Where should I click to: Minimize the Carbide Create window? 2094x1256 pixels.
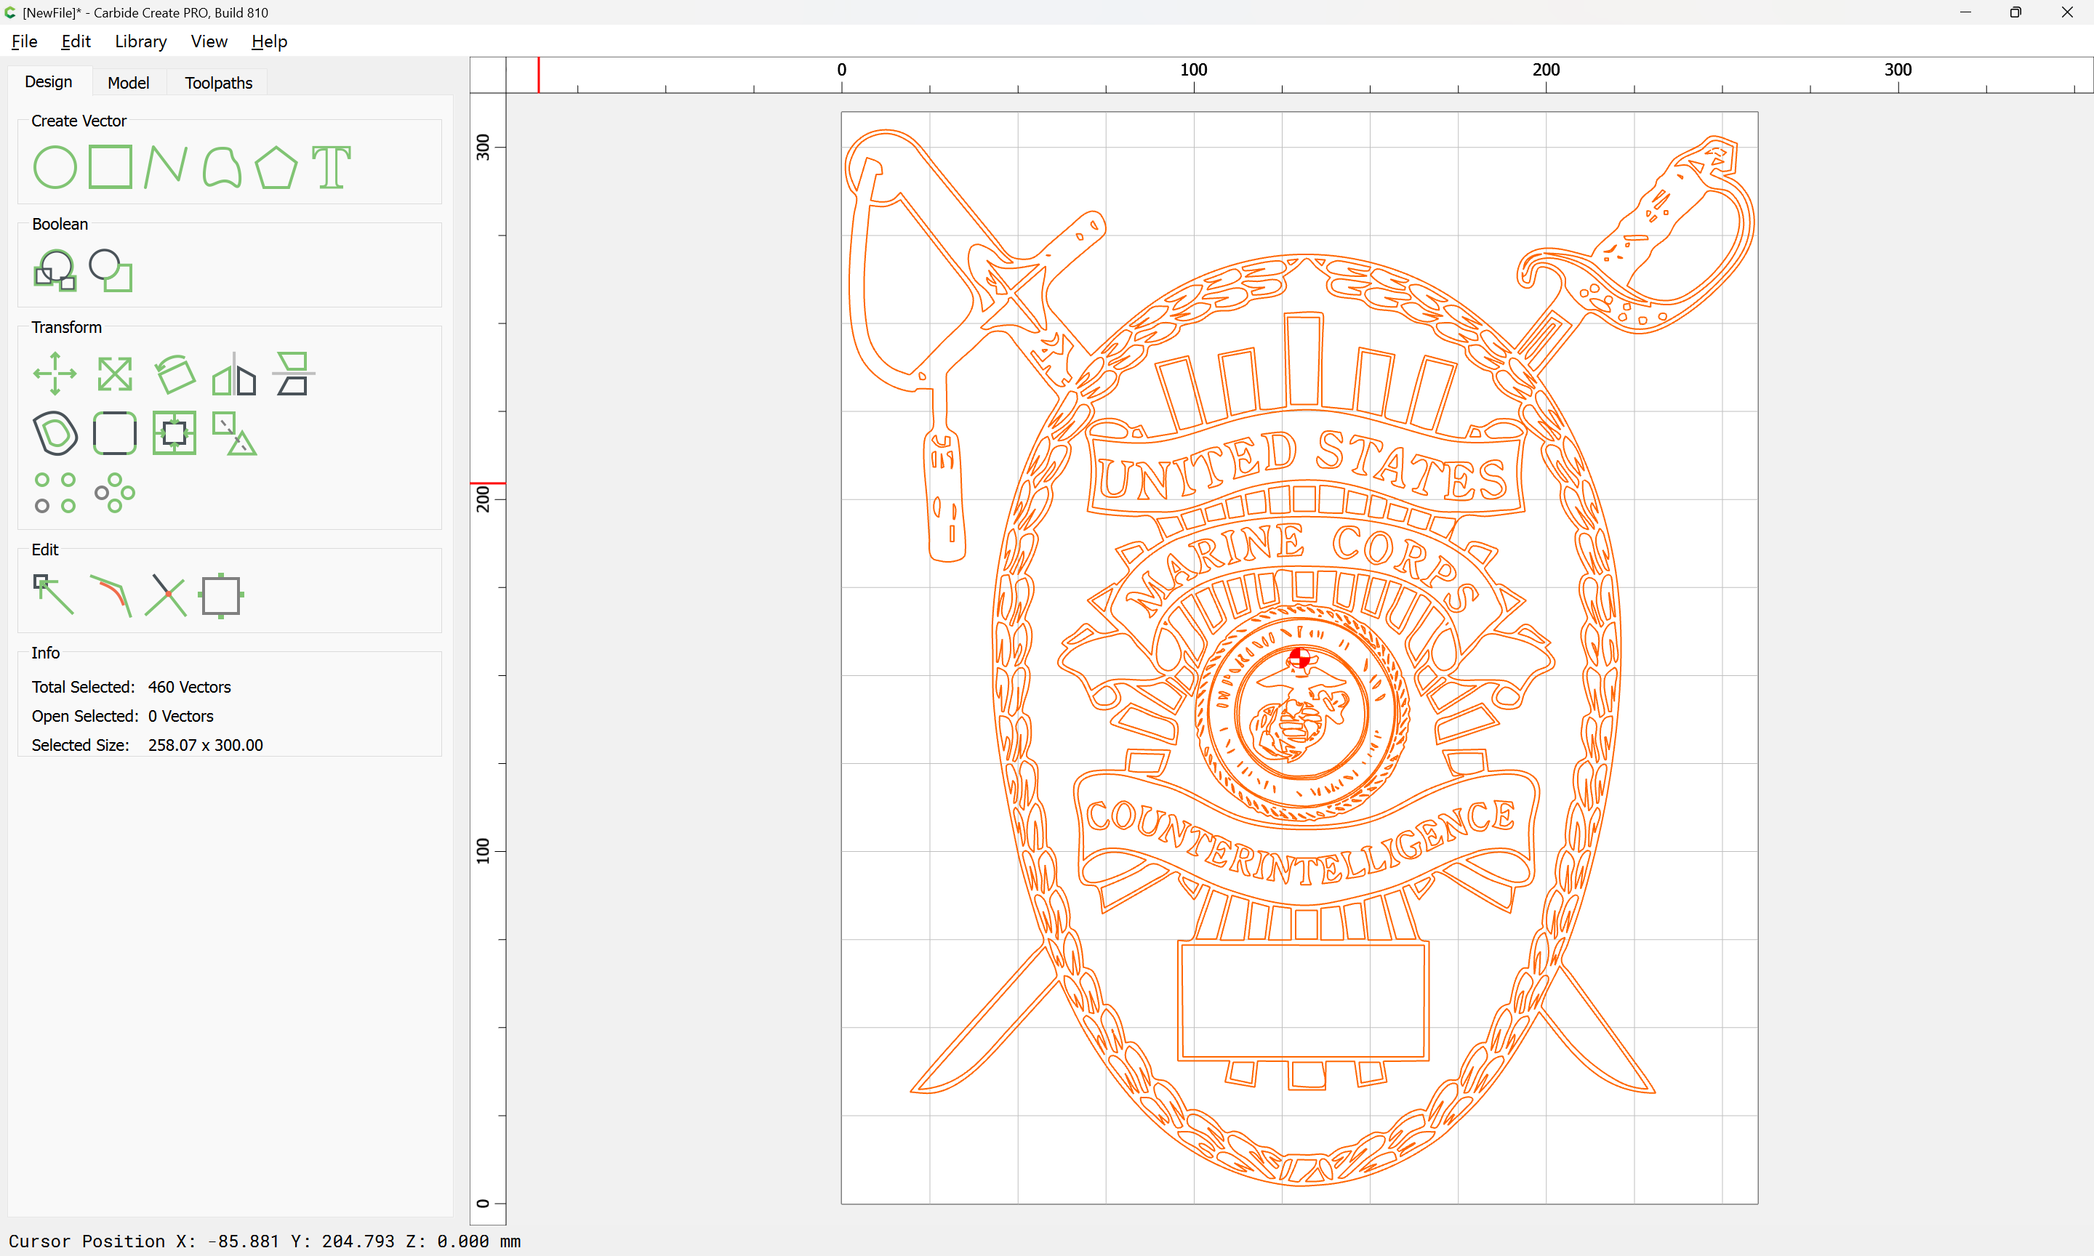coord(1965,12)
